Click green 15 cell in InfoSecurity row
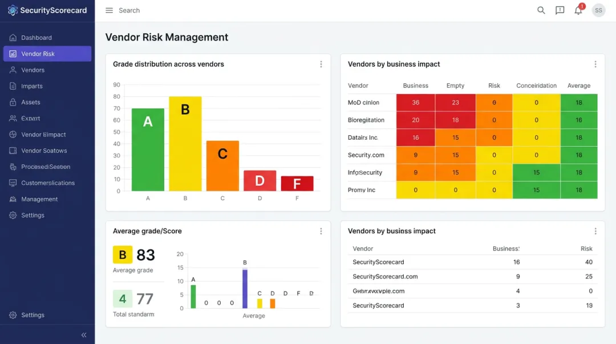This screenshot has height=344, width=616. [x=536, y=173]
